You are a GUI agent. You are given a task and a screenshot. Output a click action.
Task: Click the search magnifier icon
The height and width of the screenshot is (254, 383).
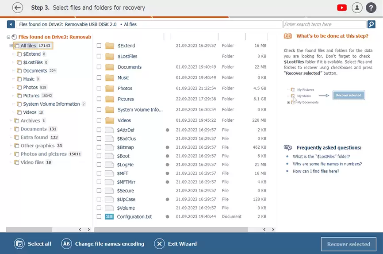point(372,24)
